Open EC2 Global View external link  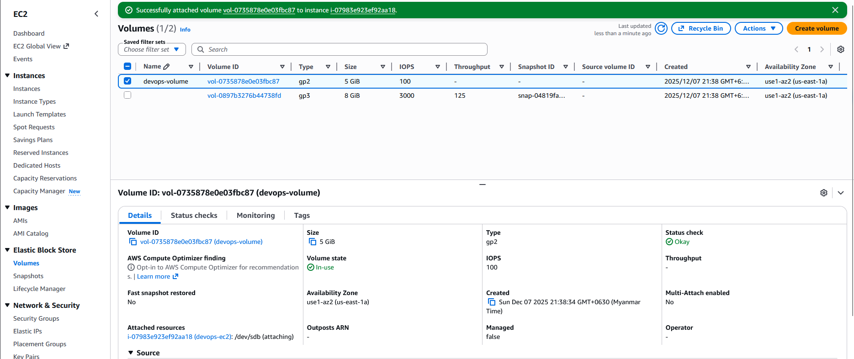pyautogui.click(x=41, y=46)
